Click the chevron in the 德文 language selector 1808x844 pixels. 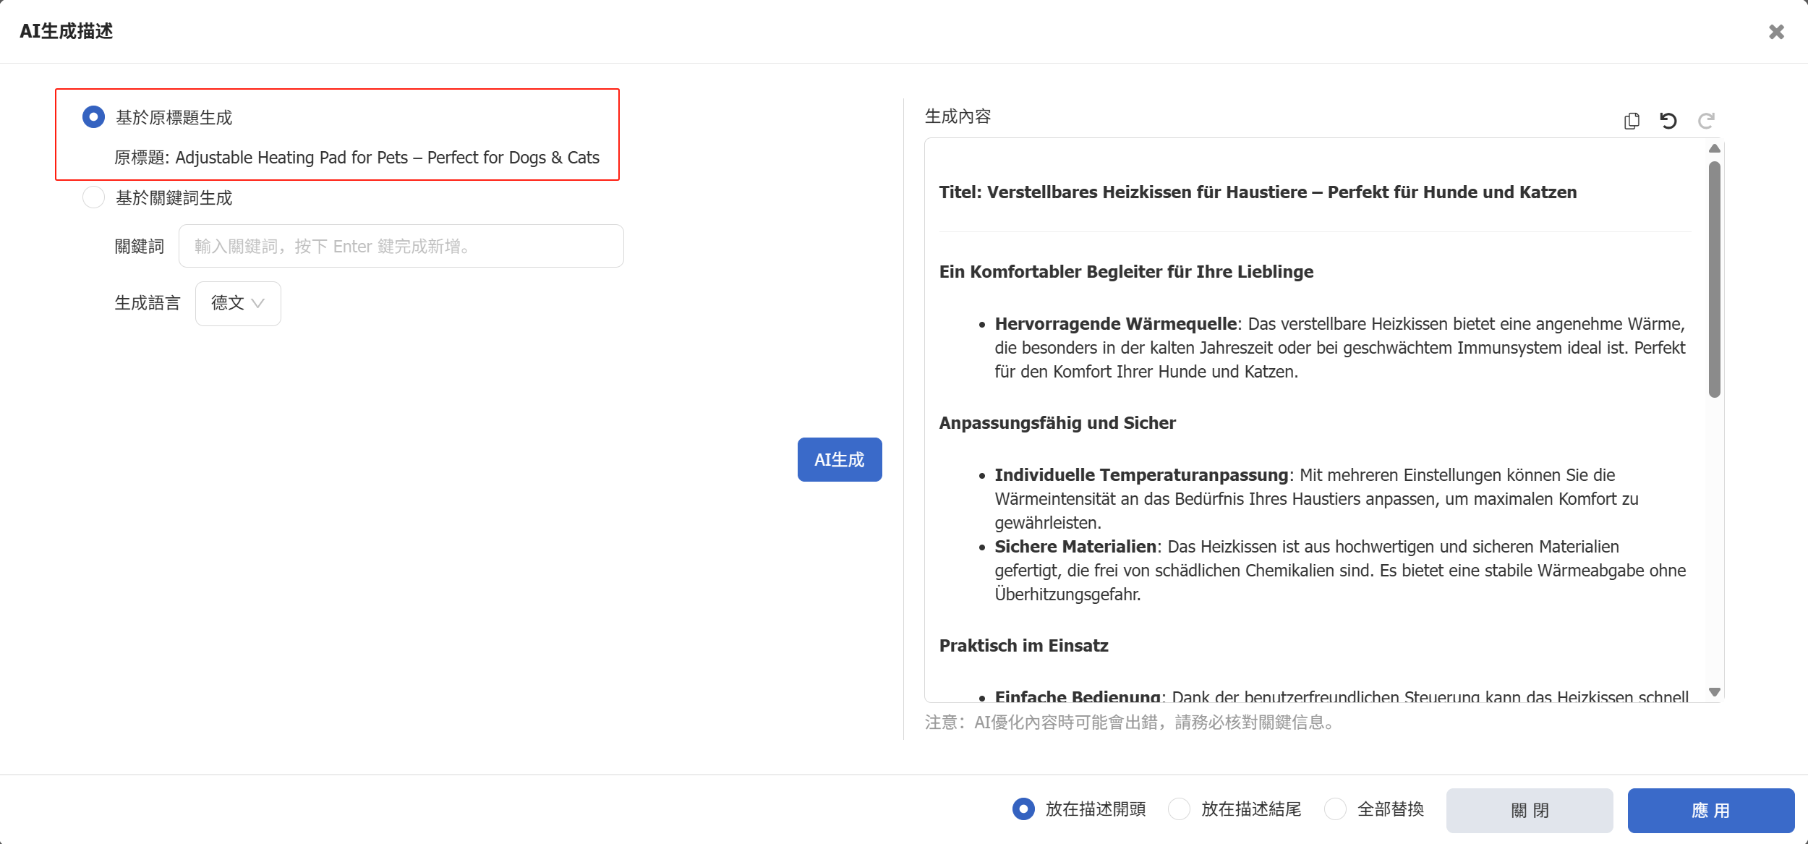click(257, 304)
